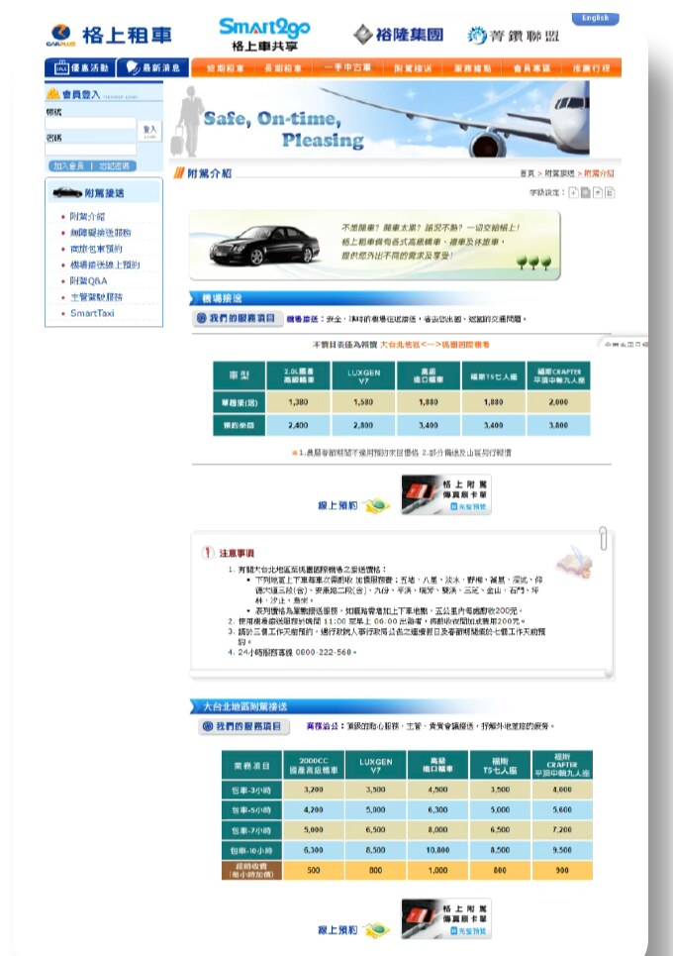Select 服務據點 in the orange menu
The image size is (673, 956).
point(473,68)
